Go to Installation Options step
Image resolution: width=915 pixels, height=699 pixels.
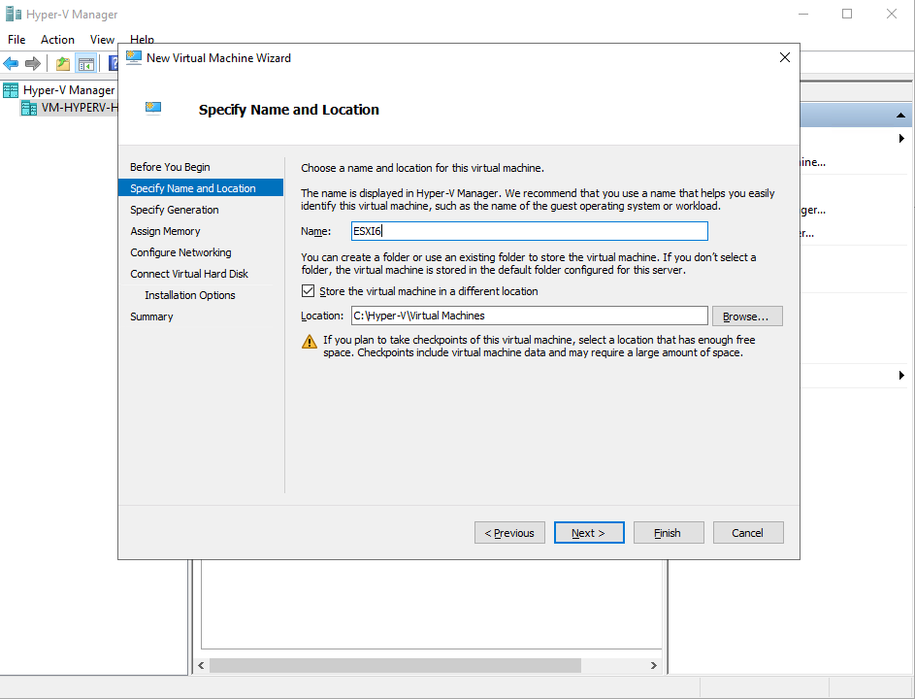(x=189, y=295)
